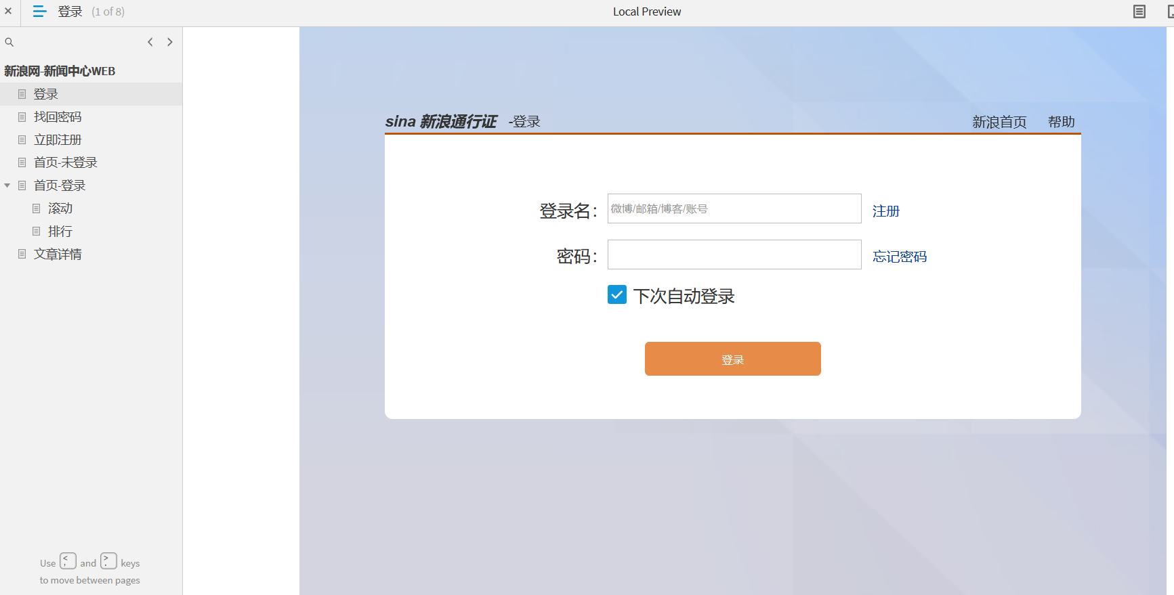
Task: Open the 帮助 link
Action: pyautogui.click(x=1062, y=122)
